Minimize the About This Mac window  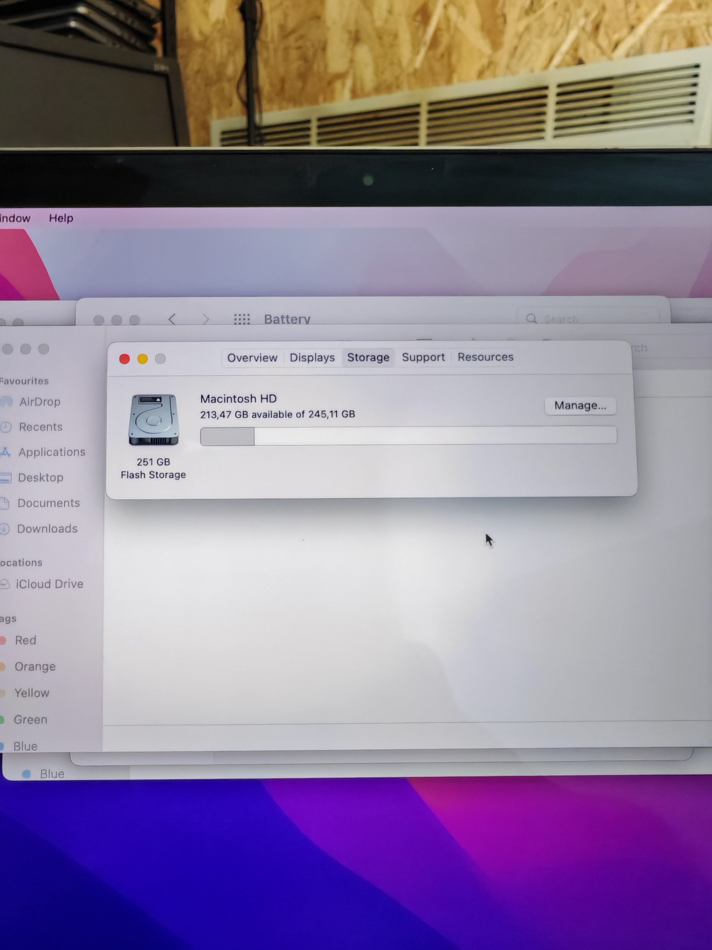click(142, 359)
